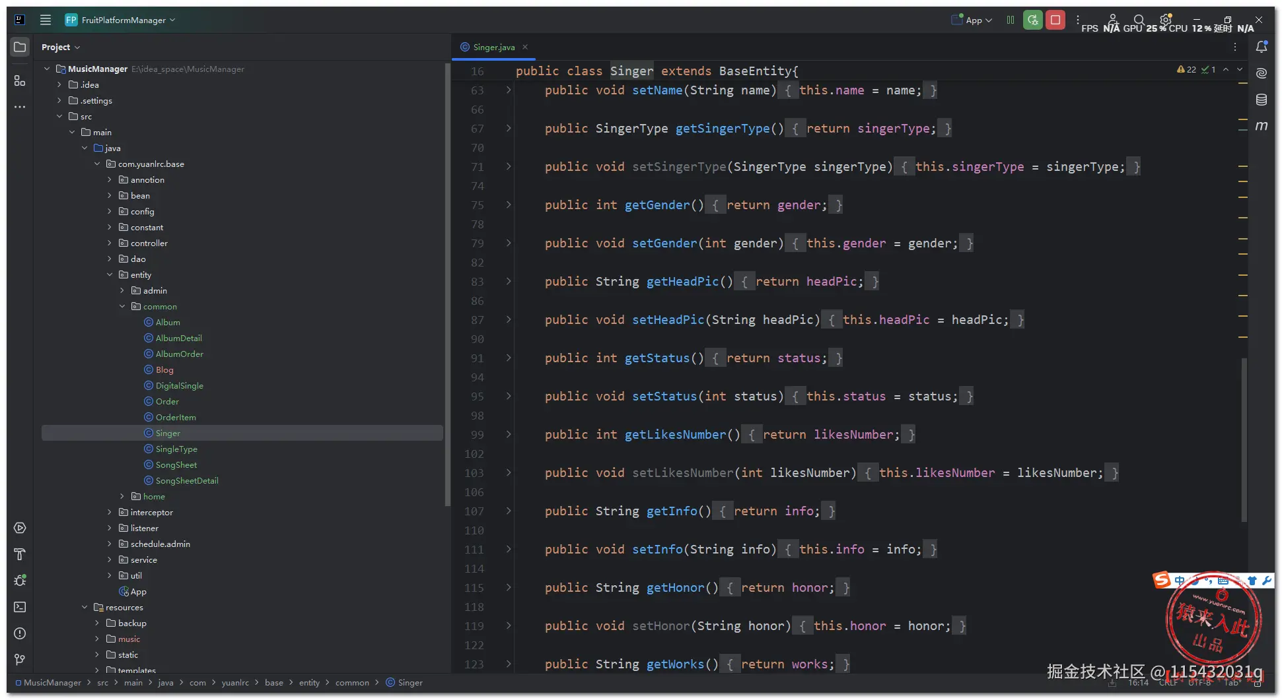Open the AI Assistant spiral icon
The width and height of the screenshot is (1282, 700).
pyautogui.click(x=1262, y=73)
